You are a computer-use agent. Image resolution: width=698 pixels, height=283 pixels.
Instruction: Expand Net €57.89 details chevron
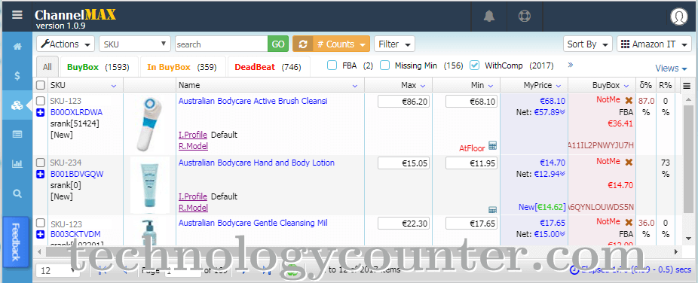coord(562,112)
